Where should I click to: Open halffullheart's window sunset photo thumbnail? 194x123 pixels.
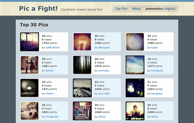click(x=29, y=42)
